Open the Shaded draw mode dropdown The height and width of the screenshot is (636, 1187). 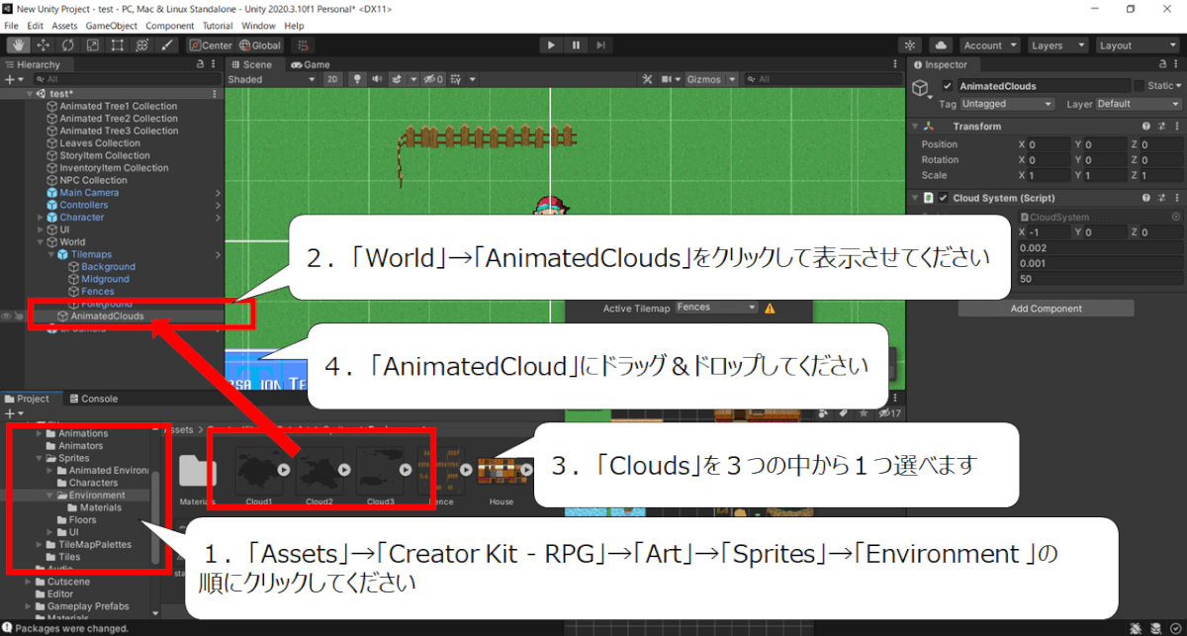(270, 79)
